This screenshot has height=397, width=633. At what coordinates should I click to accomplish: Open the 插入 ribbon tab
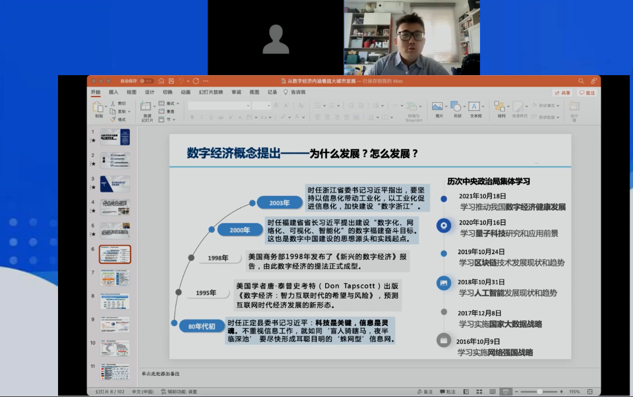pyautogui.click(x=114, y=92)
